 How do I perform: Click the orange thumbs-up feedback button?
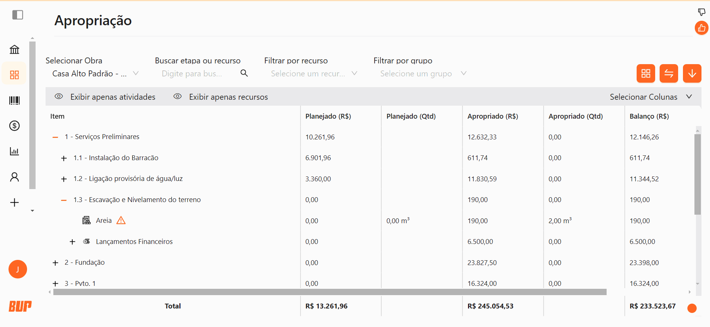pyautogui.click(x=701, y=28)
